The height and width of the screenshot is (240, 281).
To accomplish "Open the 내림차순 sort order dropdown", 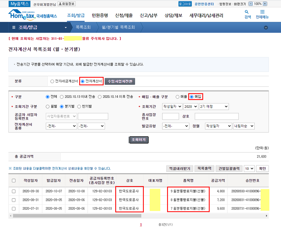I will point(244,126).
